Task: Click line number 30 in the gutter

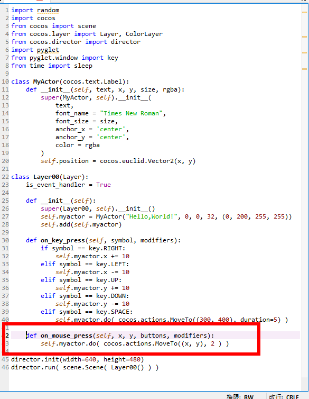Action: pos(5,240)
